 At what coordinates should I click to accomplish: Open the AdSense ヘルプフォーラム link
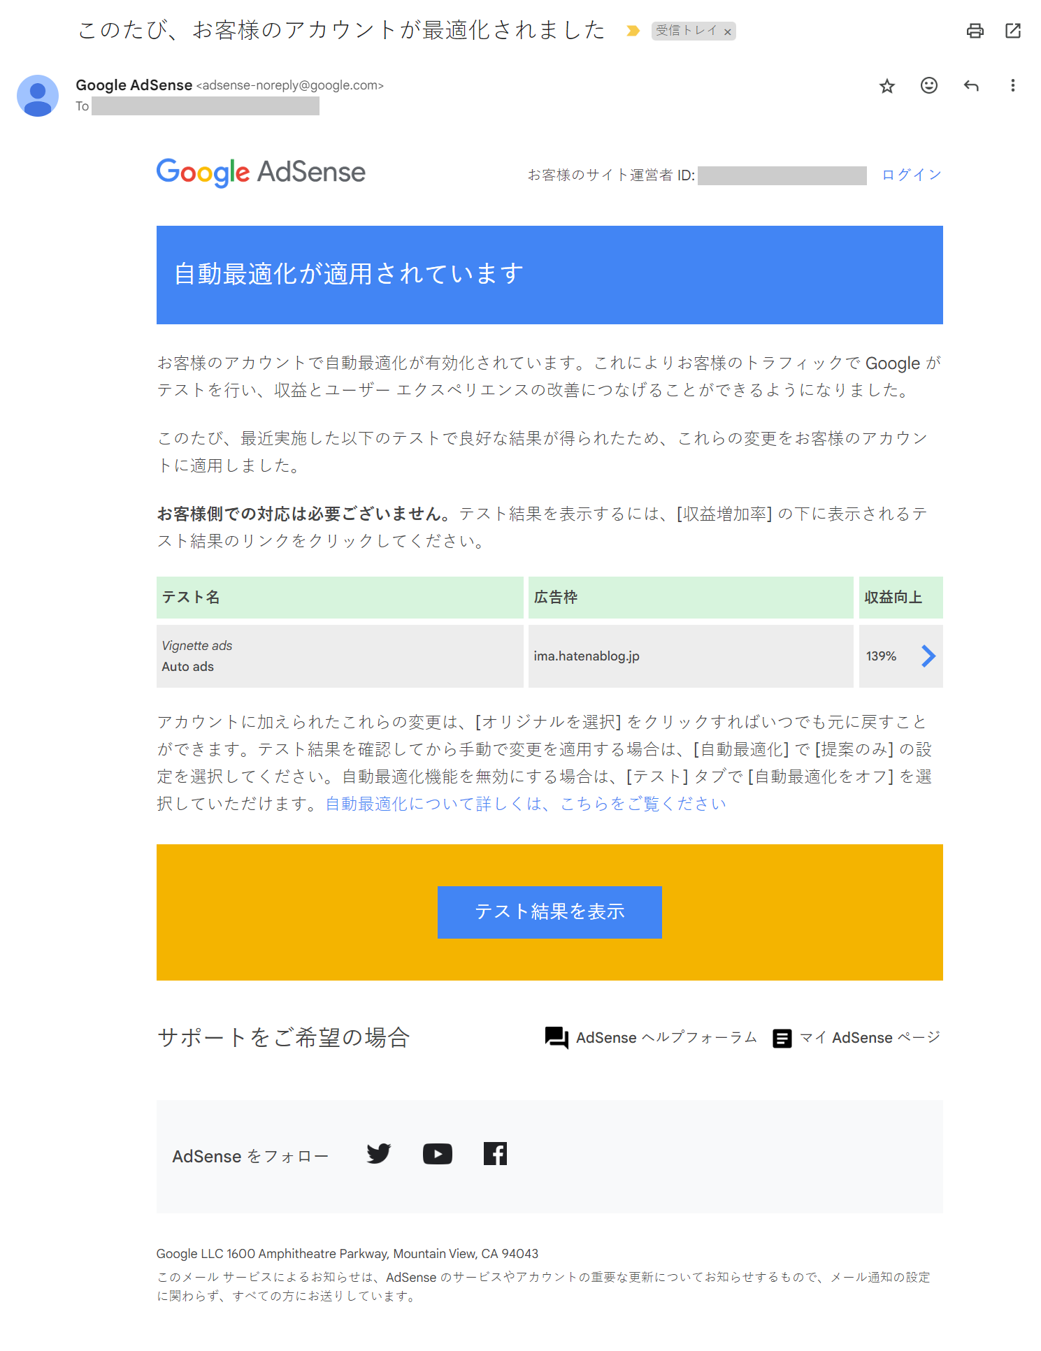click(651, 1037)
